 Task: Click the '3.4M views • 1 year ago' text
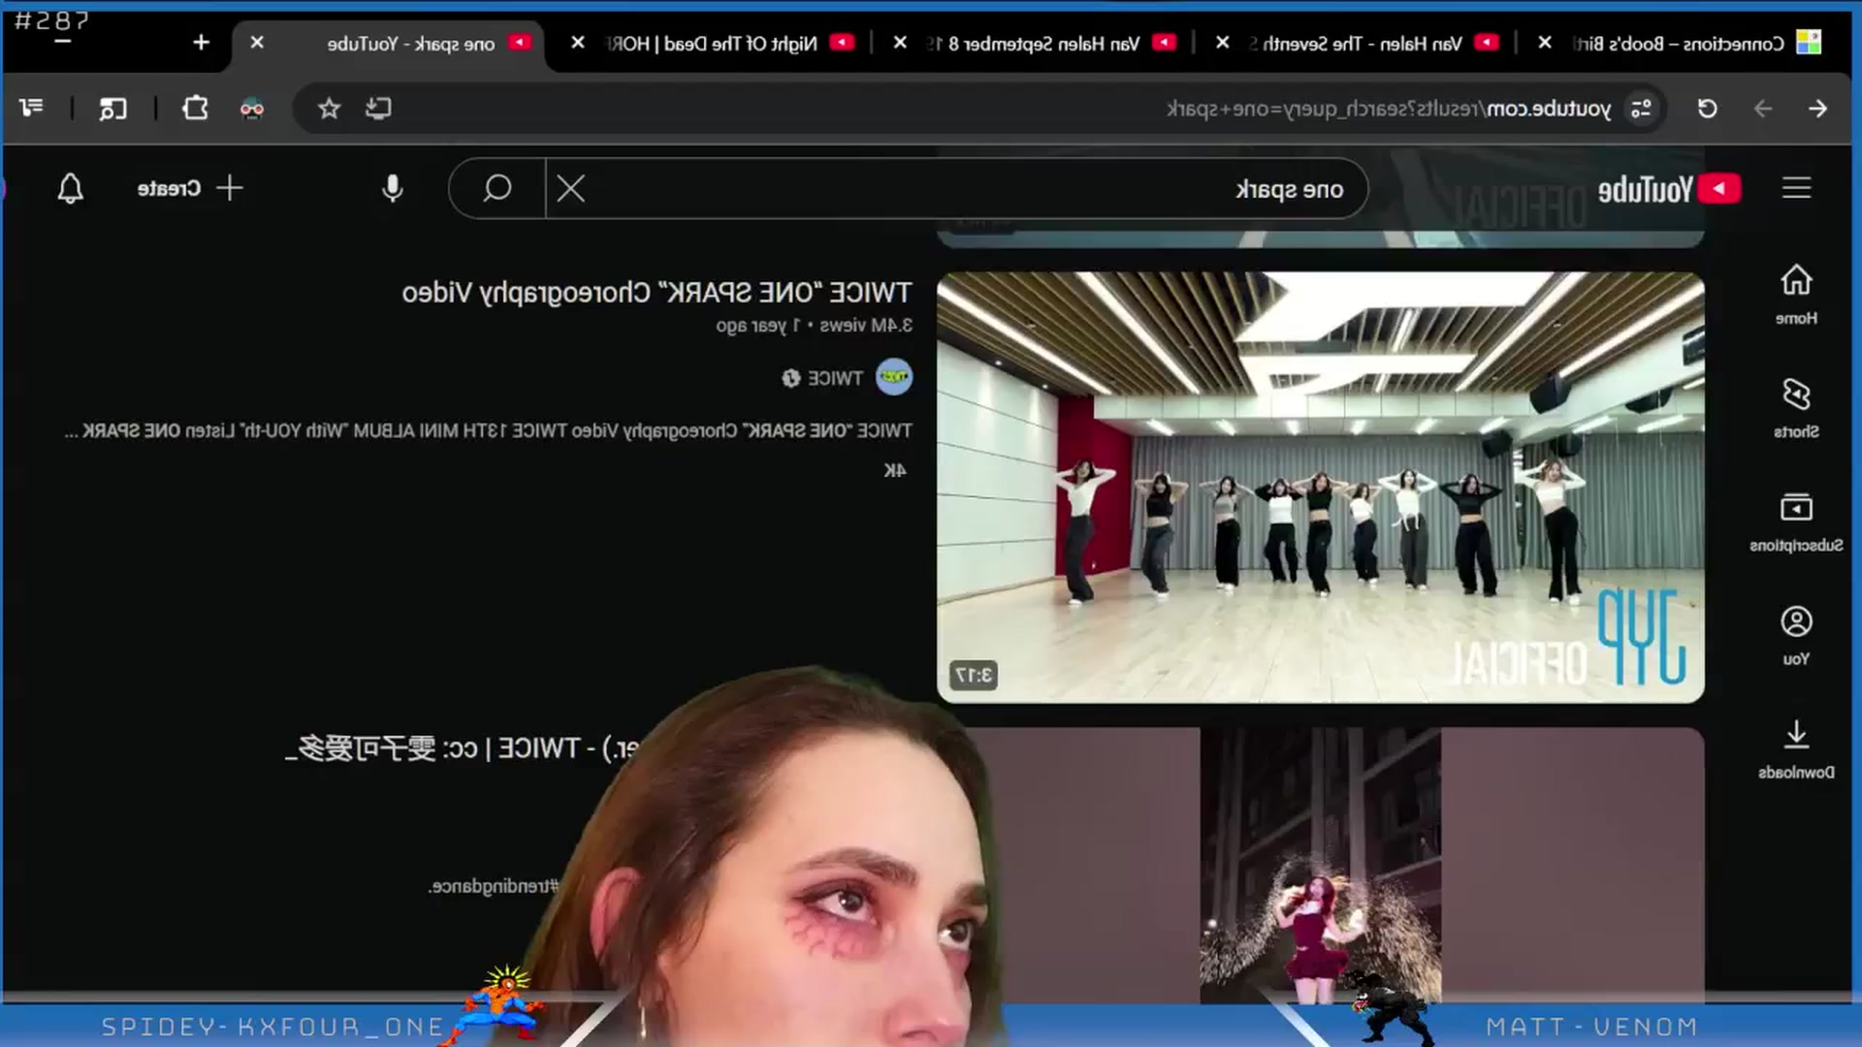coord(814,326)
